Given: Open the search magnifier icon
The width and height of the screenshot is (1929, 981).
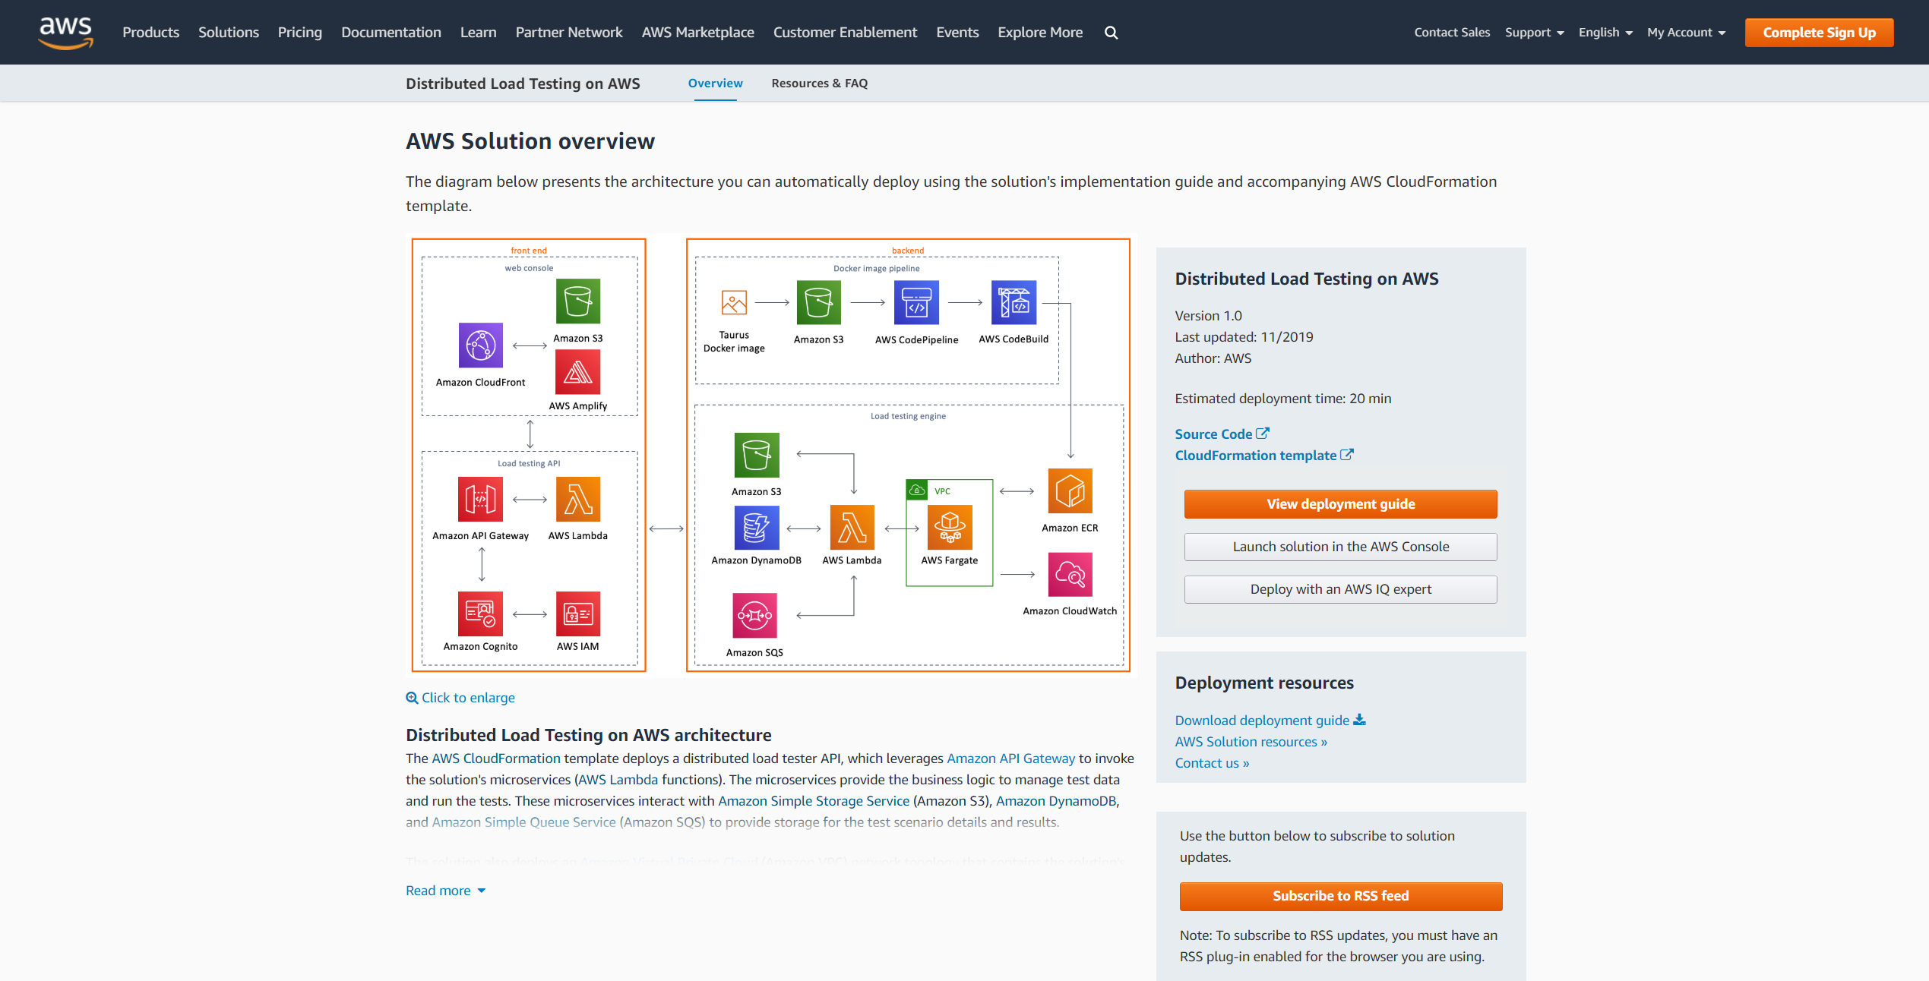Looking at the screenshot, I should [1111, 33].
